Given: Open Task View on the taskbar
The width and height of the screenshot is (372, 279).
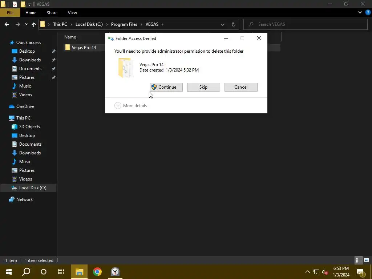Looking at the screenshot, I should [x=61, y=272].
